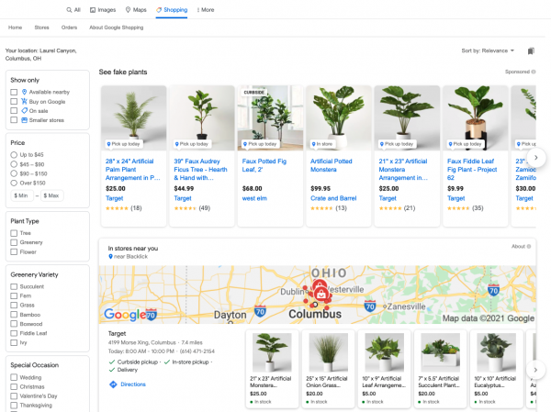
Task: Click the $ Max price field
Action: click(52, 195)
